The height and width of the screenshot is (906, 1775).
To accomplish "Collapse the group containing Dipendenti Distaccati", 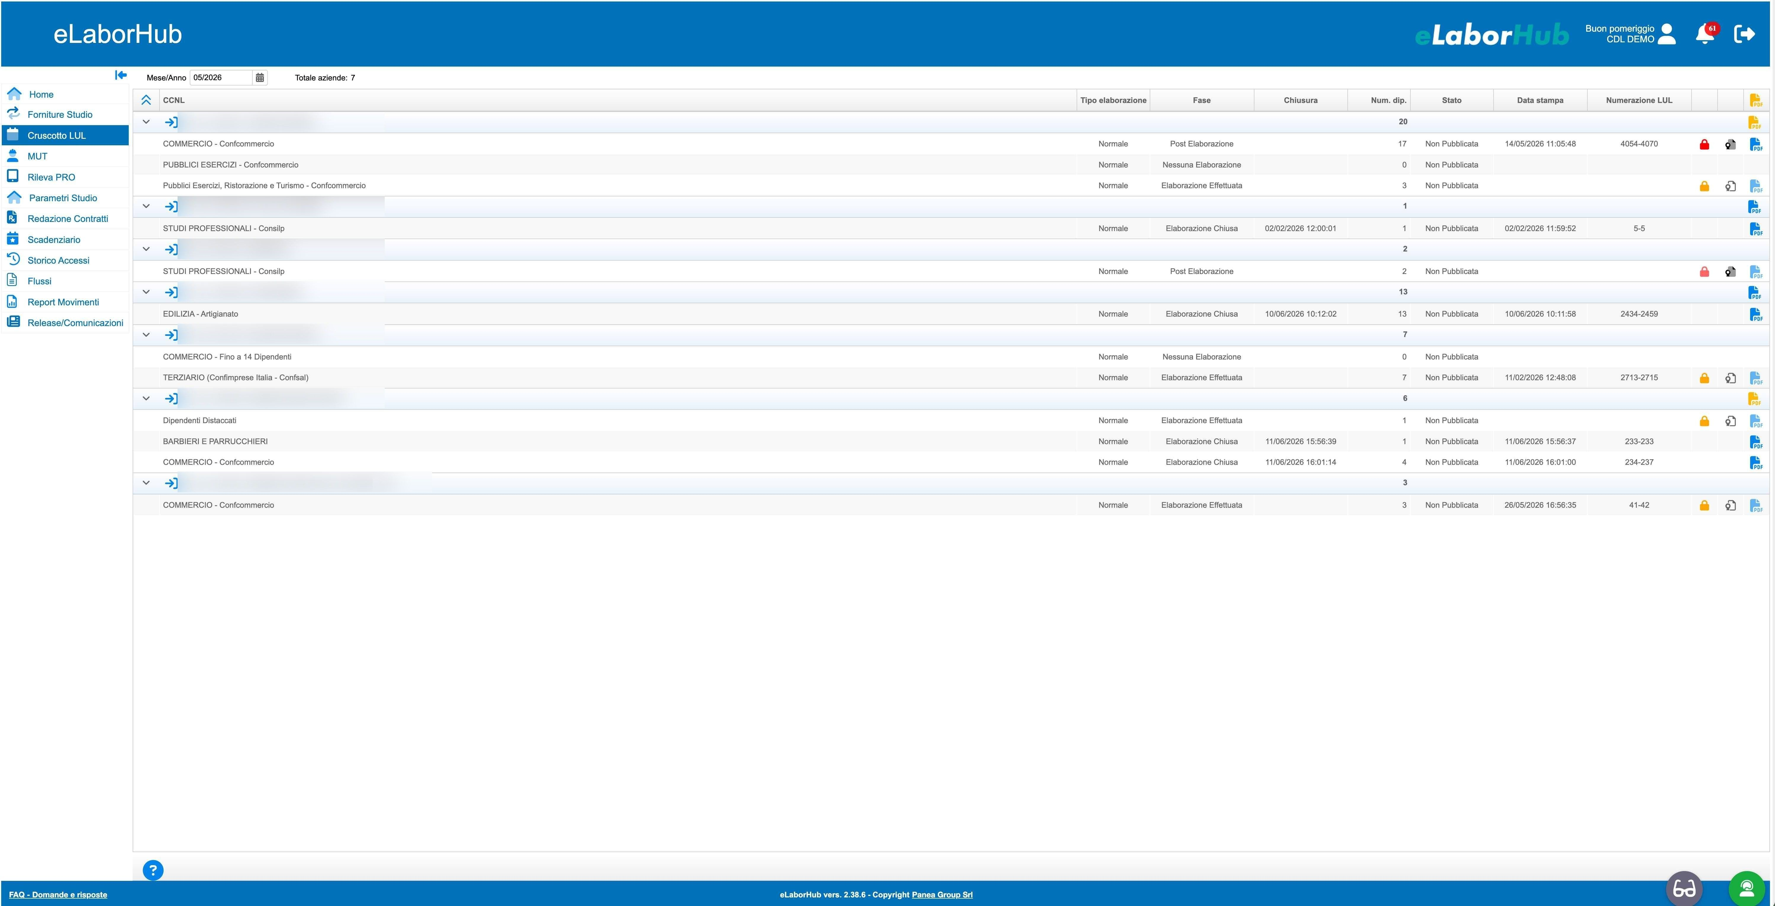I will pos(146,398).
